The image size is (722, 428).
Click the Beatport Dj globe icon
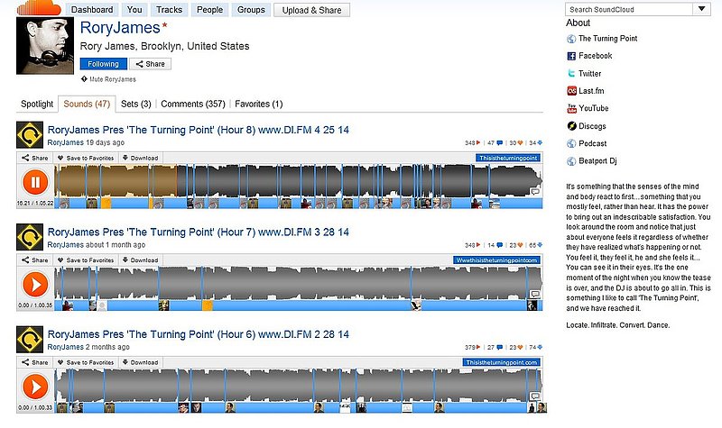tap(571, 161)
